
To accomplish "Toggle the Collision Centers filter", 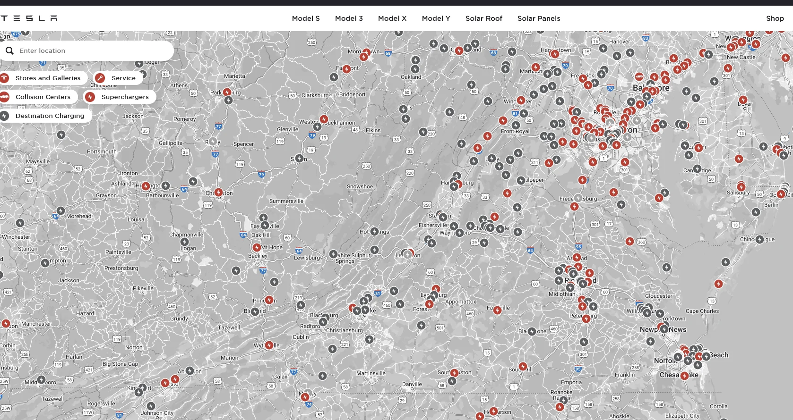I will (x=39, y=97).
